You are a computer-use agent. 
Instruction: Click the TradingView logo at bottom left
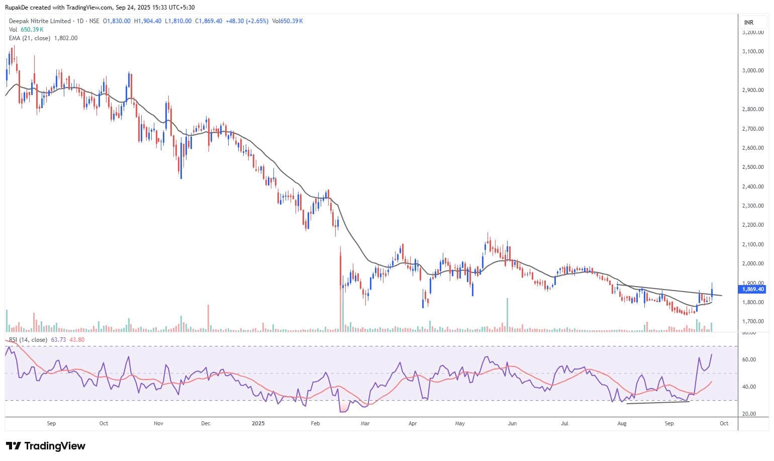(46, 446)
